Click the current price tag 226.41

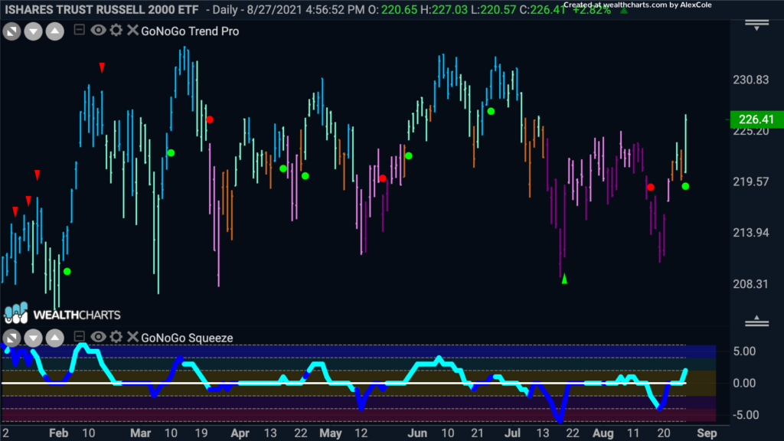[x=756, y=119]
